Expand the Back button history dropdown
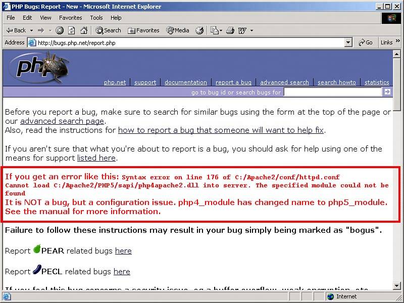Viewport: 404px width, 303px height. click(31, 30)
